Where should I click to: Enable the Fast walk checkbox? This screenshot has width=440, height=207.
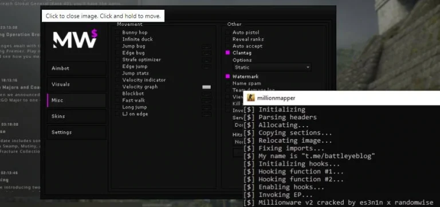point(117,100)
